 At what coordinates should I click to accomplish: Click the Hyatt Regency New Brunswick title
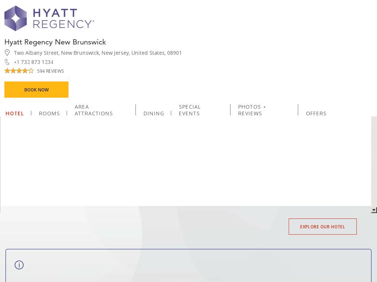coord(55,42)
